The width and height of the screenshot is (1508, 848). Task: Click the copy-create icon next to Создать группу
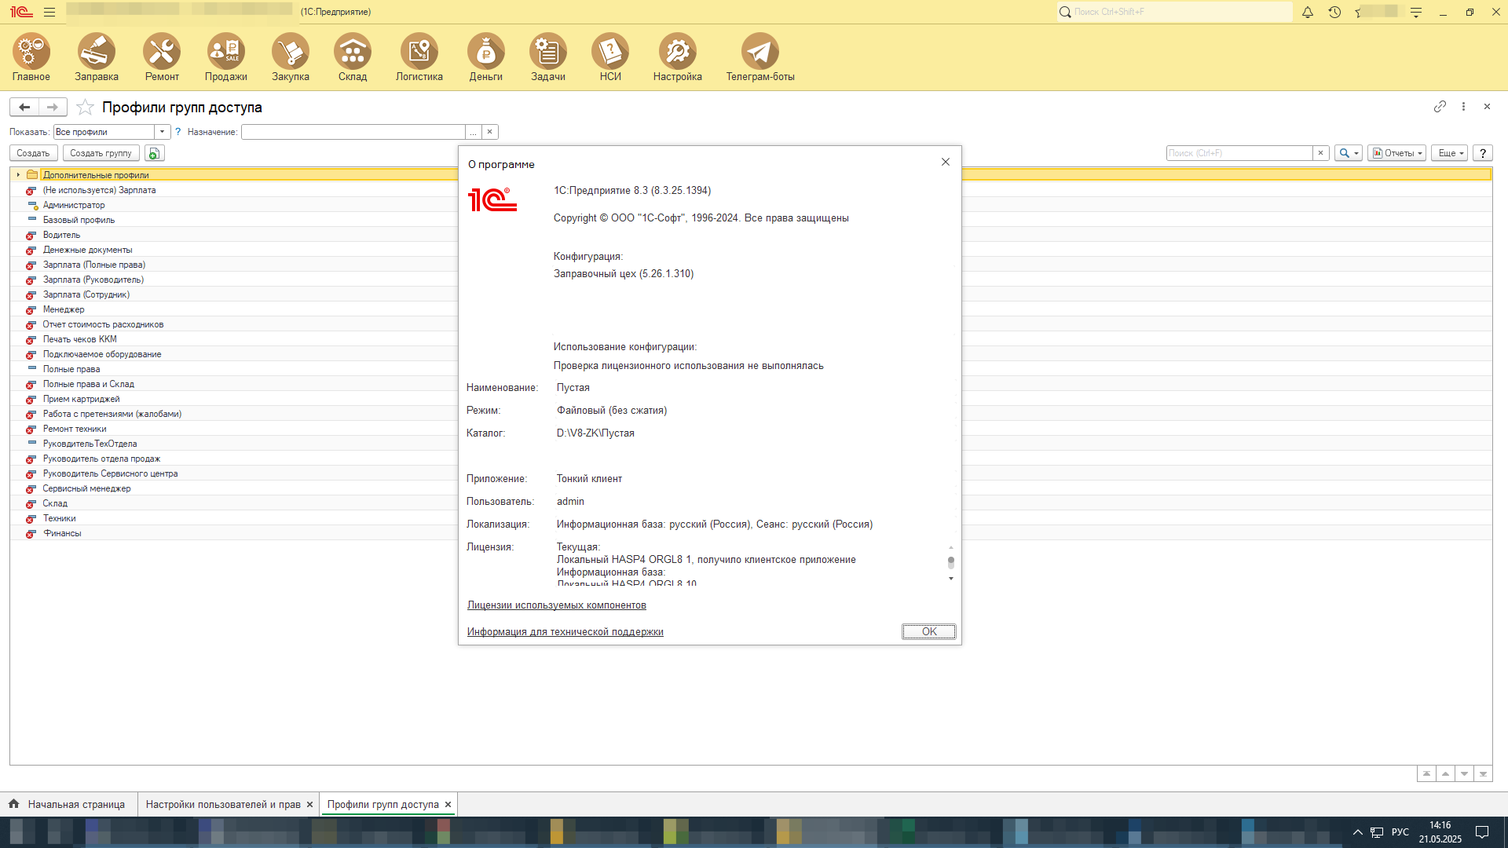click(155, 153)
